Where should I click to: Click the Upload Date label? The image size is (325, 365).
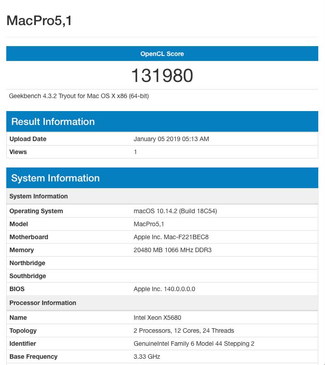28,139
